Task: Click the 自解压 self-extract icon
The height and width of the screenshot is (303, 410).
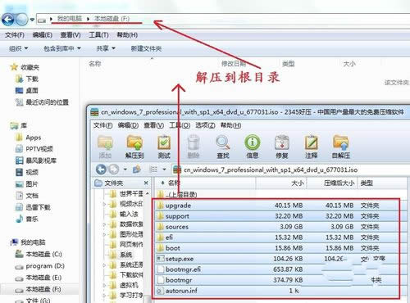Action: [x=340, y=147]
